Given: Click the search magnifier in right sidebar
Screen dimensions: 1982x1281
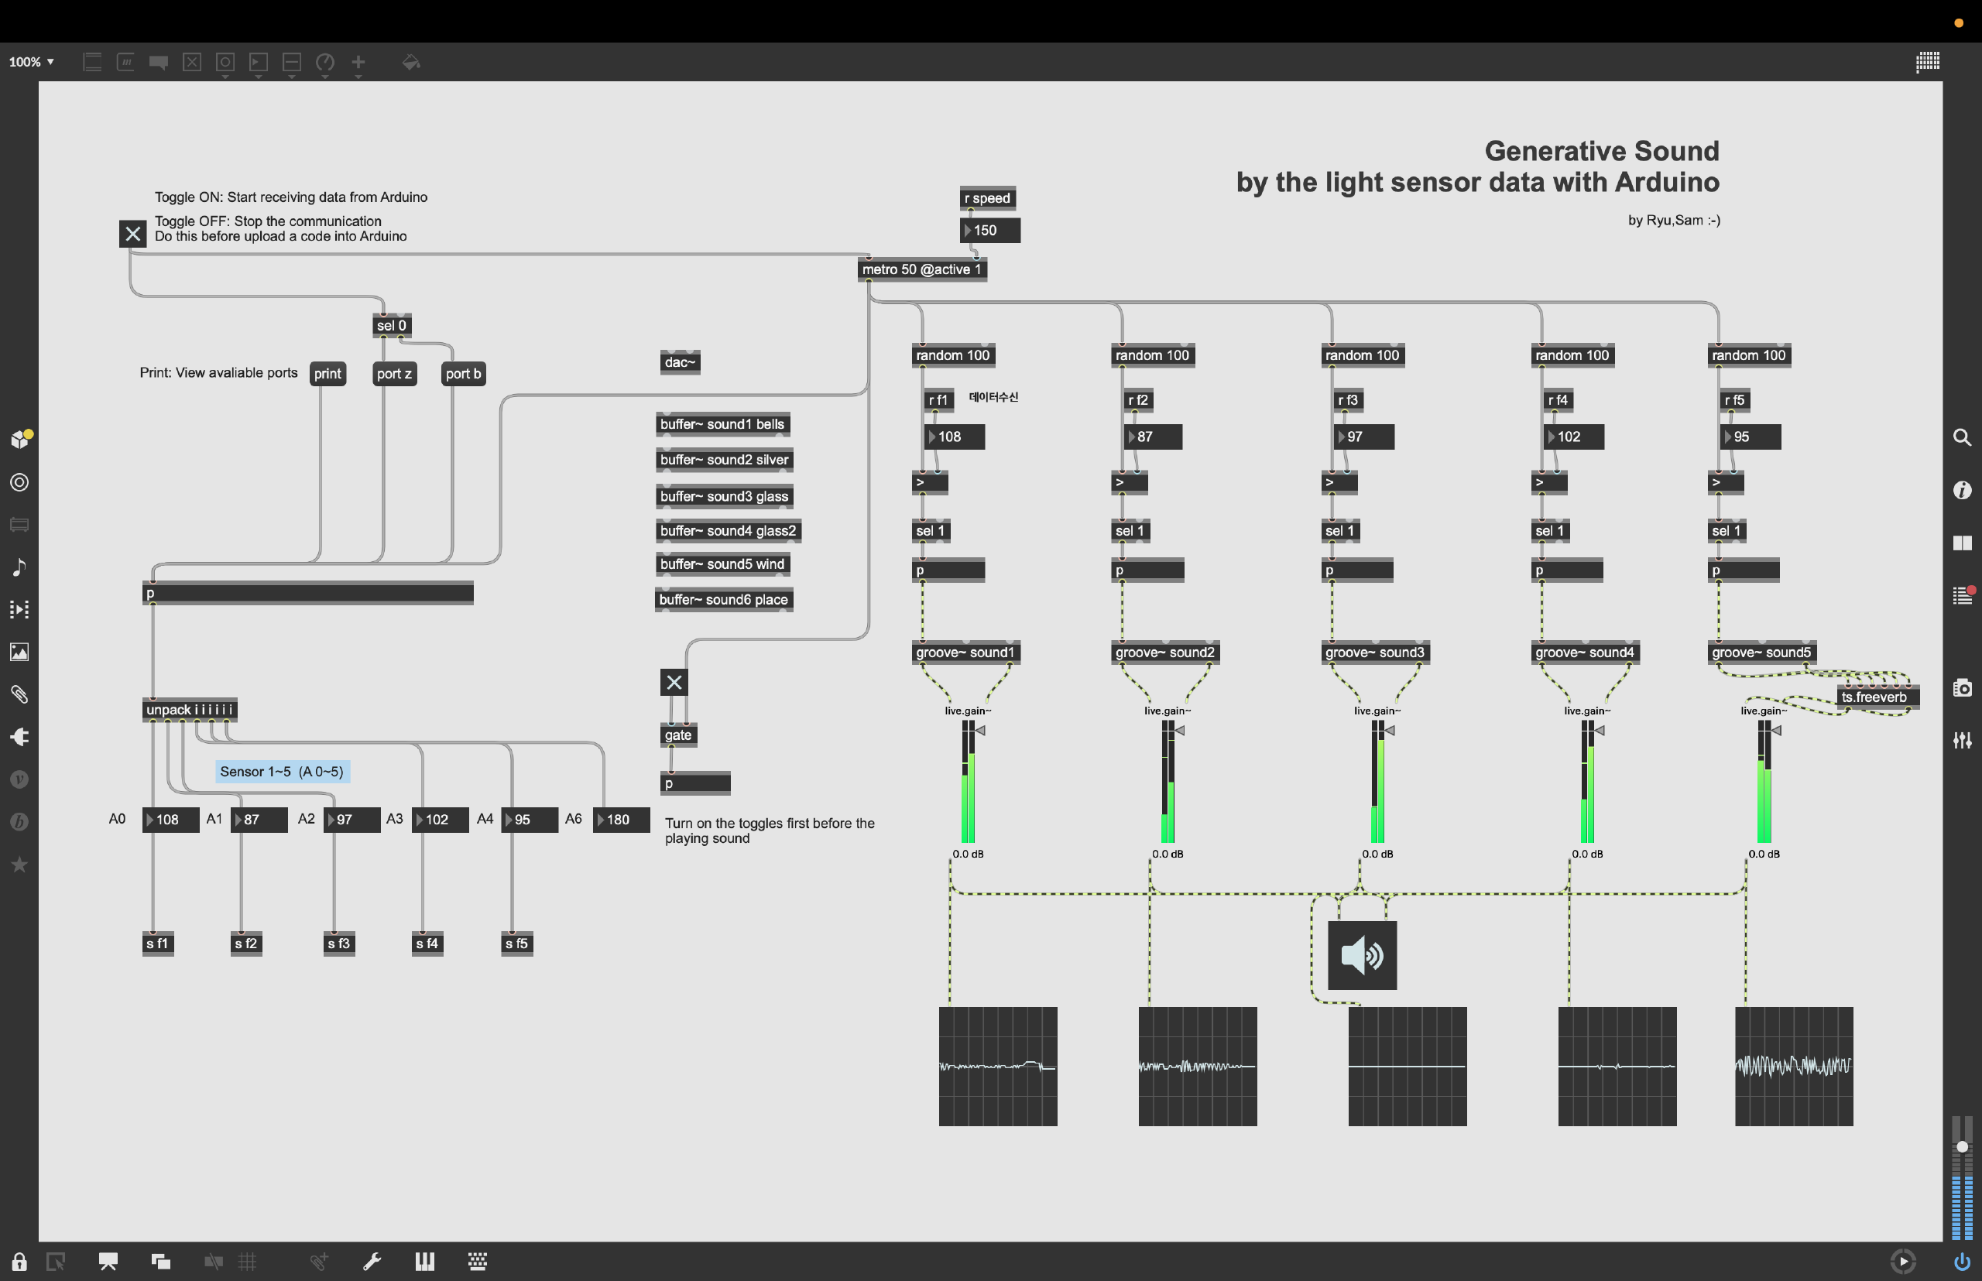Looking at the screenshot, I should click(x=1962, y=437).
